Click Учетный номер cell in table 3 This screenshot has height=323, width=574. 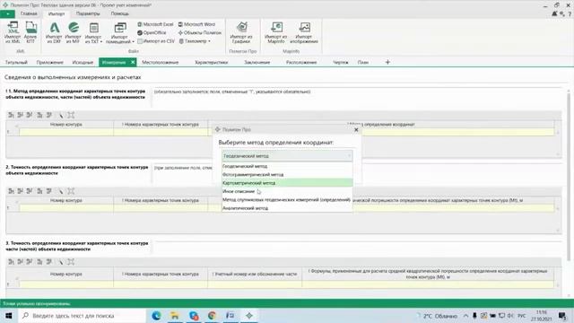[x=255, y=284]
